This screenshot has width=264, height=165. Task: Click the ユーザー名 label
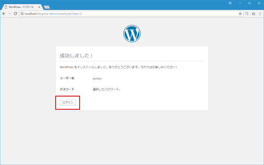67,78
